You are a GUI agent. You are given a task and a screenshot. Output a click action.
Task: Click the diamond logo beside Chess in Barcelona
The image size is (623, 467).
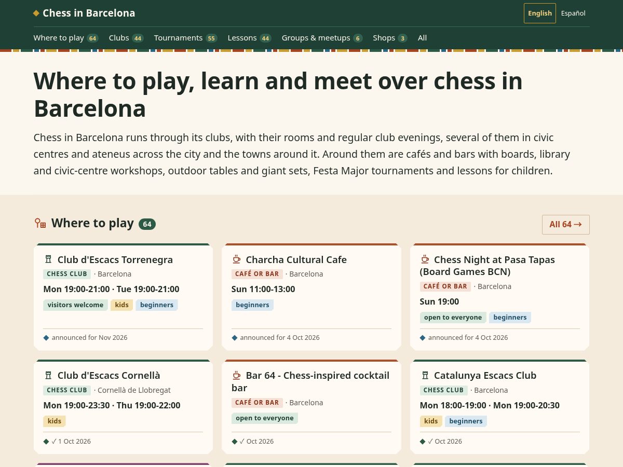(36, 13)
